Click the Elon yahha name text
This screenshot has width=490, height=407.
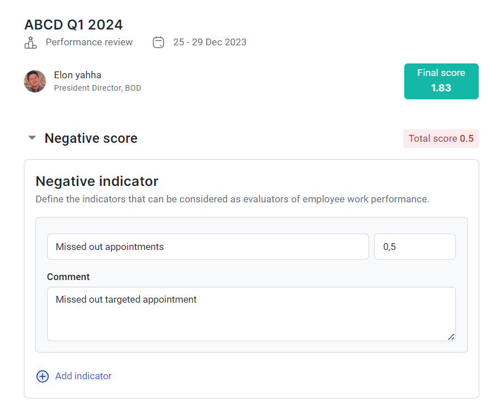pos(78,75)
